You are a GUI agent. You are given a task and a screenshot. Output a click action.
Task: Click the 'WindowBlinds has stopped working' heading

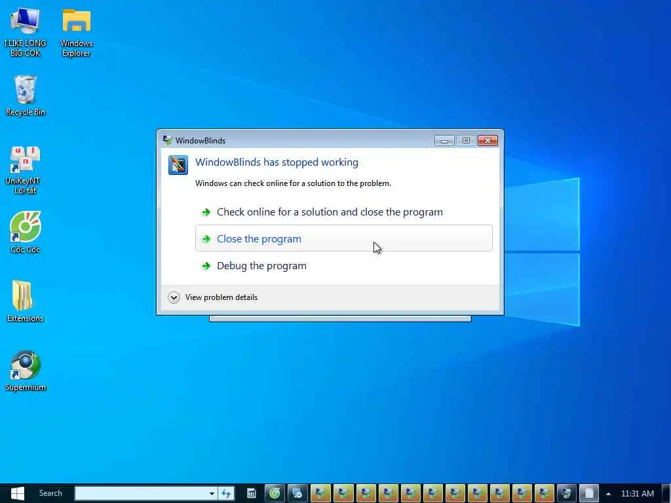277,162
